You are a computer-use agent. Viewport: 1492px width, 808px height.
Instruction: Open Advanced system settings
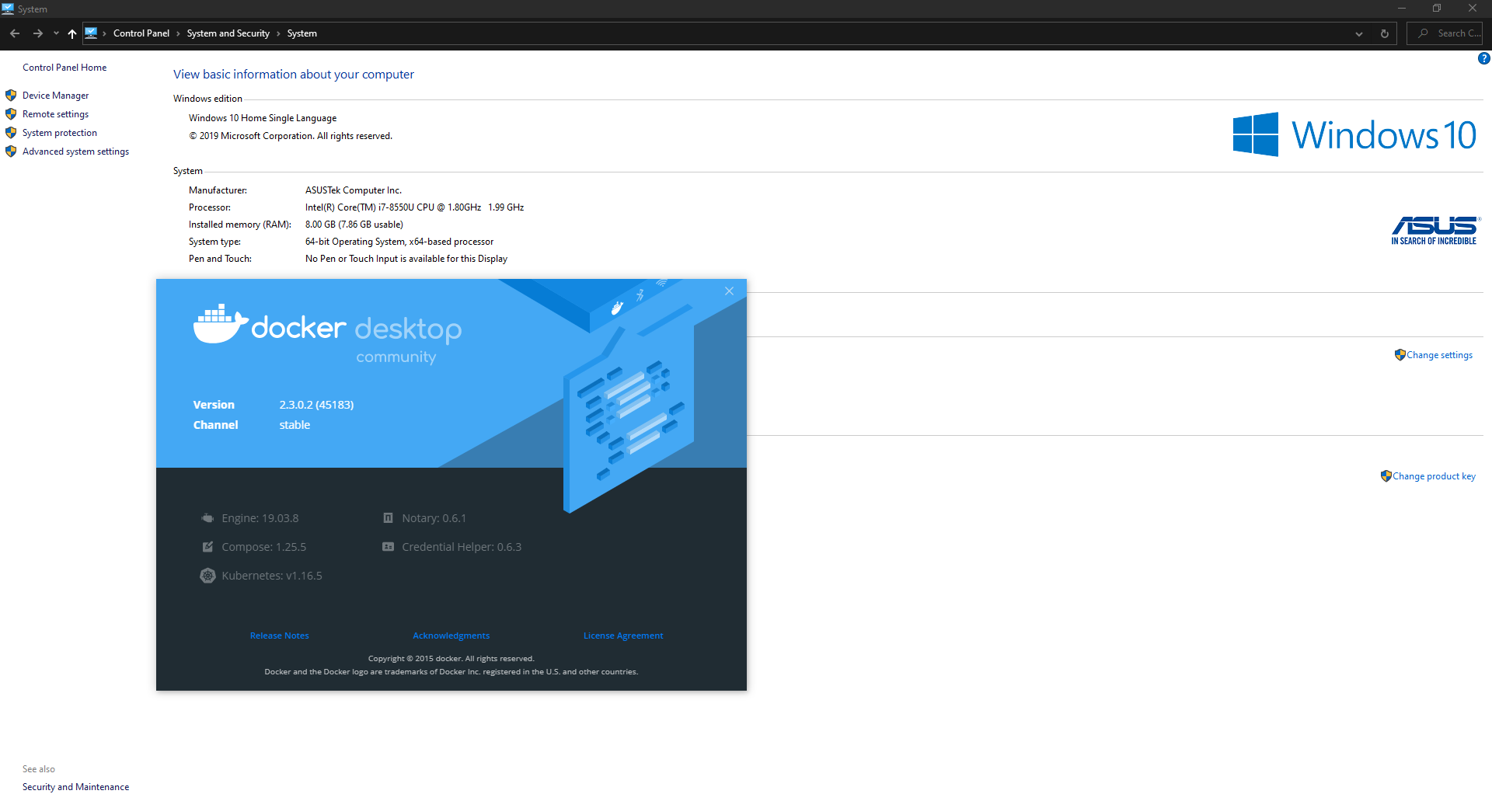click(75, 151)
